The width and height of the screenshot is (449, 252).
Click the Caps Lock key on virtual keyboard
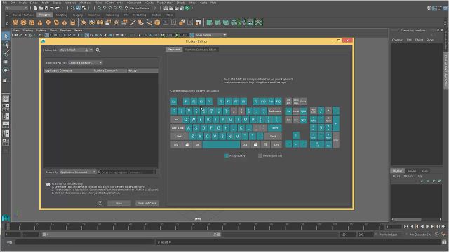coord(177,127)
